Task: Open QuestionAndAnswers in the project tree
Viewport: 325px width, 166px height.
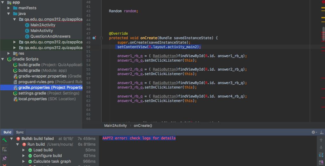Action: pos(50,36)
